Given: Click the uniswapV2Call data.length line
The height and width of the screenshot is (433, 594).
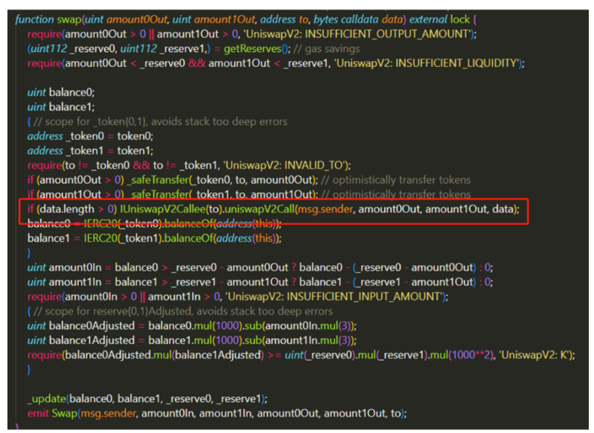Looking at the screenshot, I should click(273, 209).
